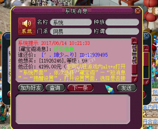Click the empty 种族 field
The width and height of the screenshot is (158, 129).
(122, 22)
